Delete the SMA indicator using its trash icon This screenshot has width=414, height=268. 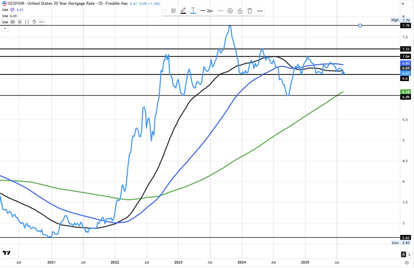pyautogui.click(x=34, y=22)
